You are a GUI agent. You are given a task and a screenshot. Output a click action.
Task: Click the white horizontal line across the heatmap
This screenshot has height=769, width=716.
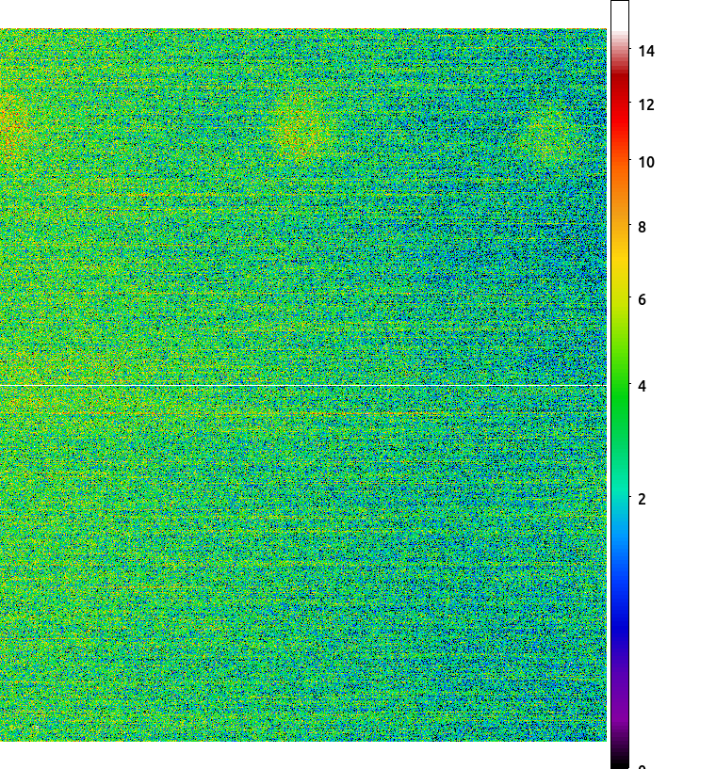(303, 386)
